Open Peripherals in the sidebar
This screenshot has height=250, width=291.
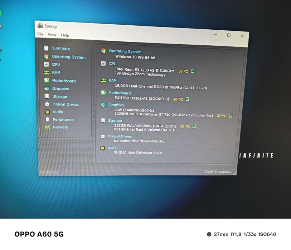(x=63, y=120)
